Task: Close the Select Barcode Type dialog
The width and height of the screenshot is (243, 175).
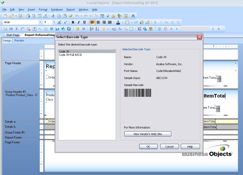Action: [199, 37]
